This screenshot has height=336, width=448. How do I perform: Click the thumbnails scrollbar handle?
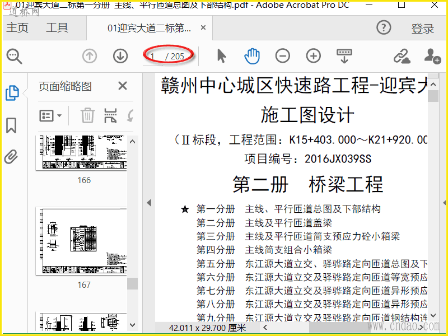coord(132,283)
